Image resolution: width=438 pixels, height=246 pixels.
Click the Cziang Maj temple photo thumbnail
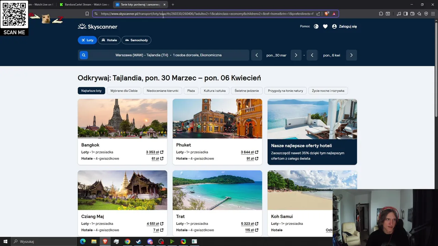coord(123,190)
